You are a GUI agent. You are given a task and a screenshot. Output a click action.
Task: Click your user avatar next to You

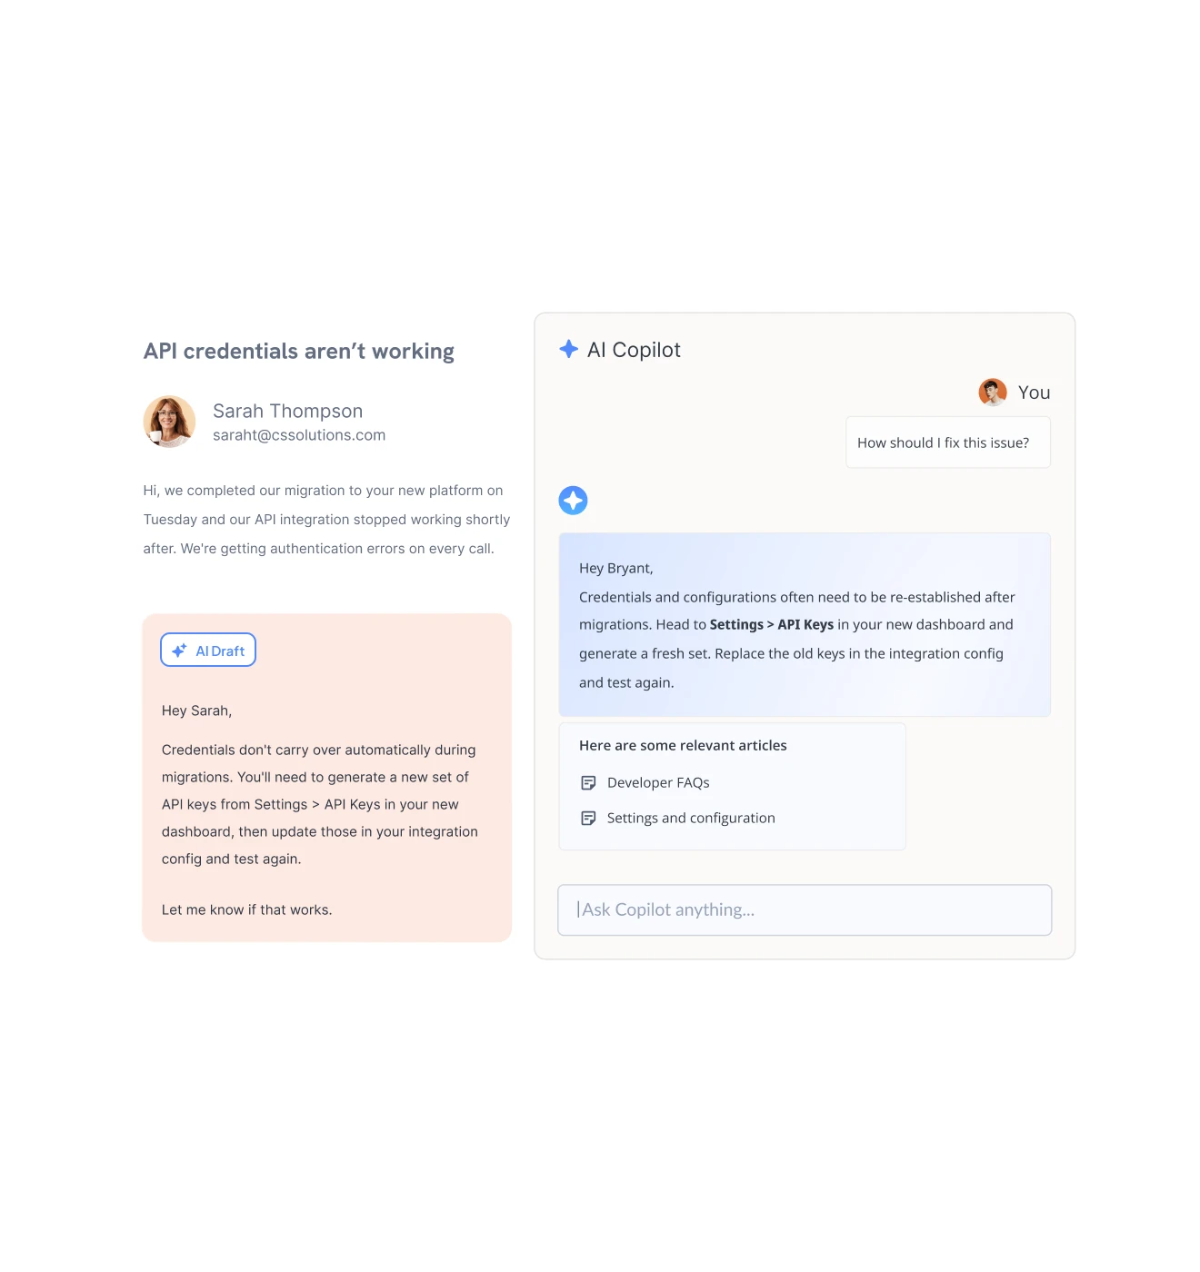[x=993, y=393]
